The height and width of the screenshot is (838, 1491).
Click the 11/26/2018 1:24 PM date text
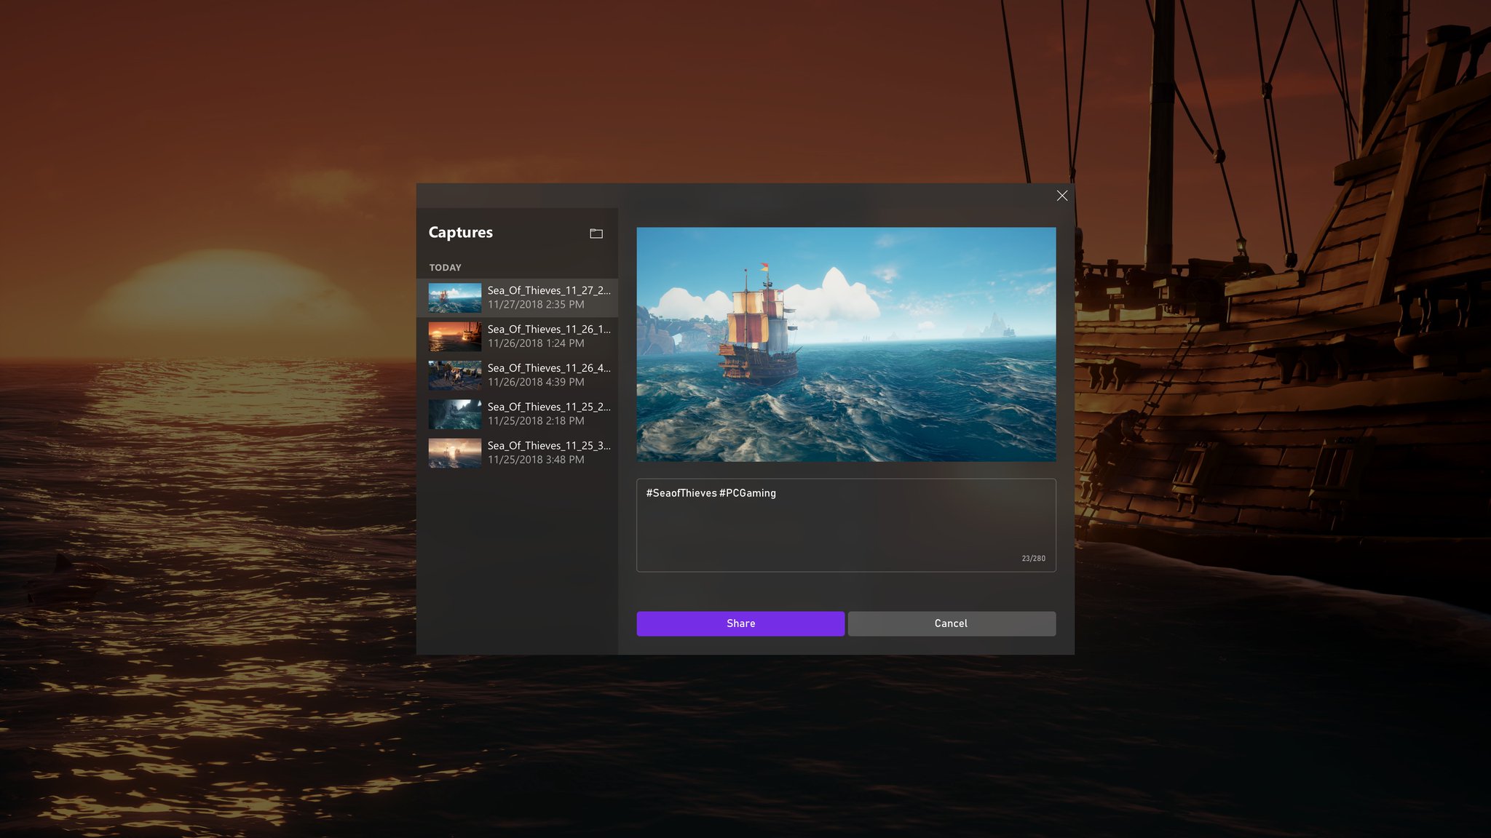535,343
